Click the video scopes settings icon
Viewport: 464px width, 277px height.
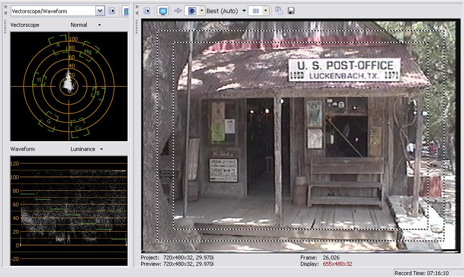[x=112, y=11]
